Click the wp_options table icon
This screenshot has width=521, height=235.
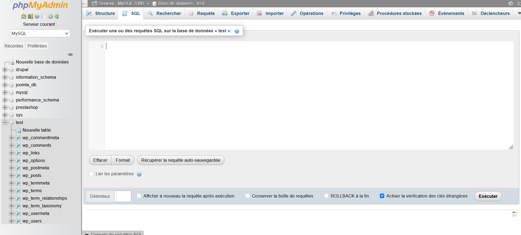[x=18, y=161]
